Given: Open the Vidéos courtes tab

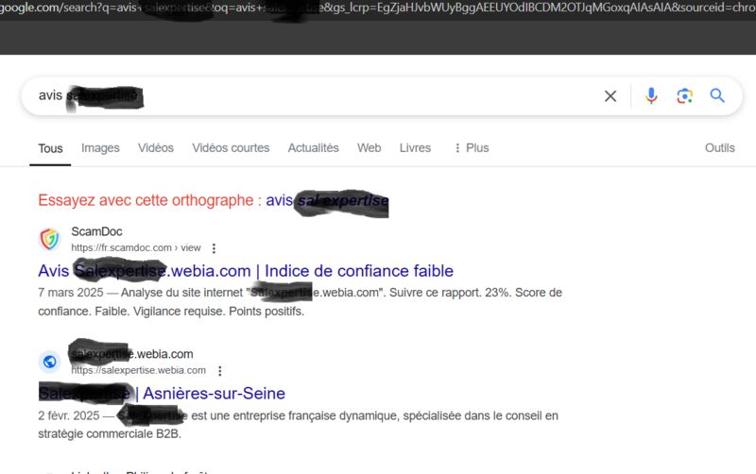Looking at the screenshot, I should coord(231,148).
